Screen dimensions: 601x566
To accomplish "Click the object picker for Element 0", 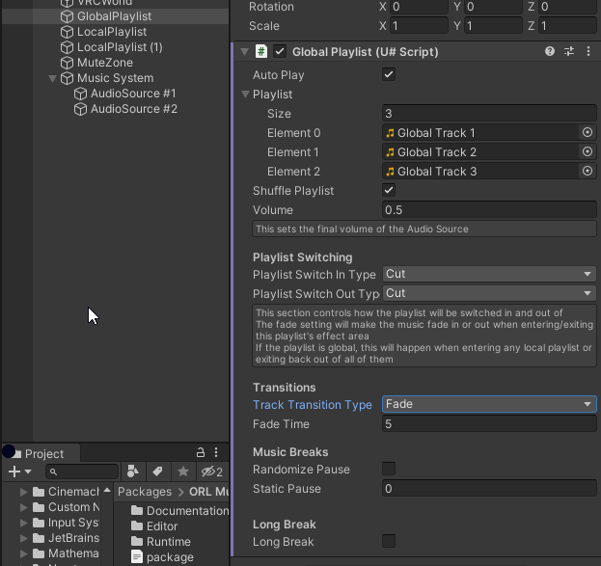I will point(587,133).
